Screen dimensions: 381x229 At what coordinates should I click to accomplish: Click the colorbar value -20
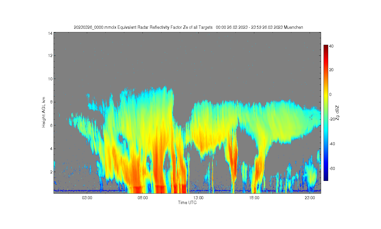tap(332, 119)
